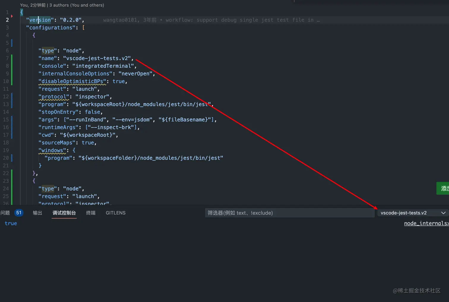
Task: Click the "console" key
Action: [52, 66]
